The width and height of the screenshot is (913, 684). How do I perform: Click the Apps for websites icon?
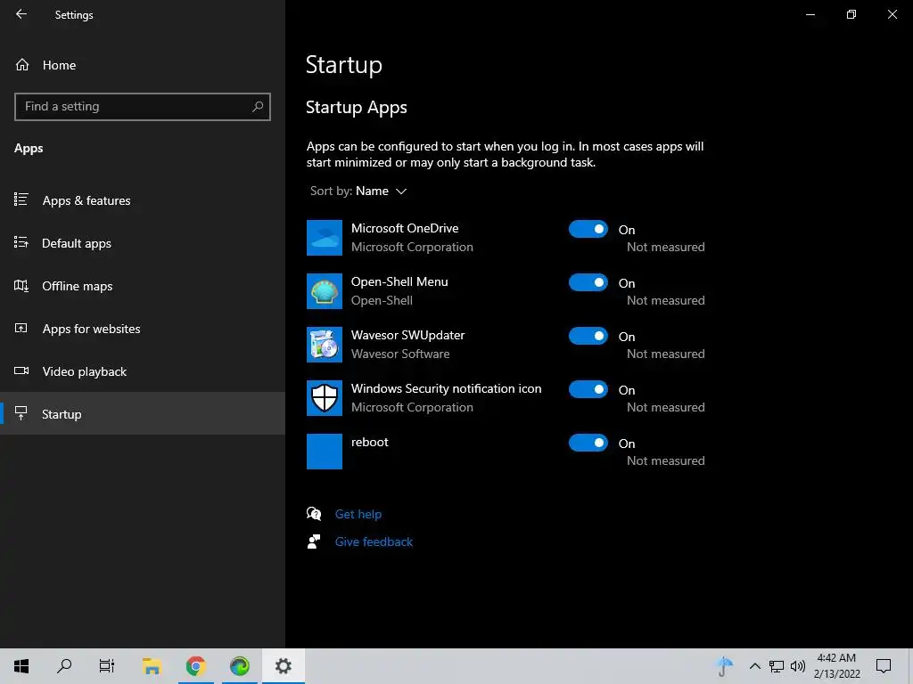click(21, 328)
